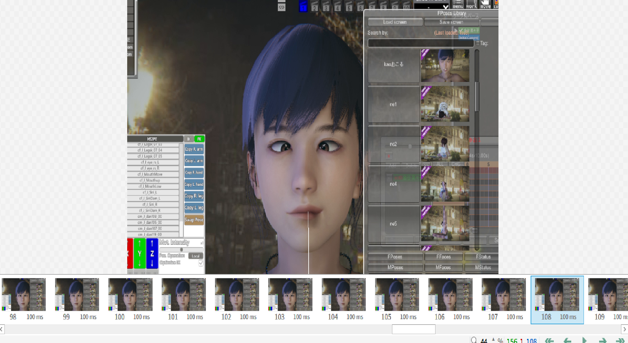Click the Swap Pose button
The width and height of the screenshot is (628, 343).
(194, 220)
